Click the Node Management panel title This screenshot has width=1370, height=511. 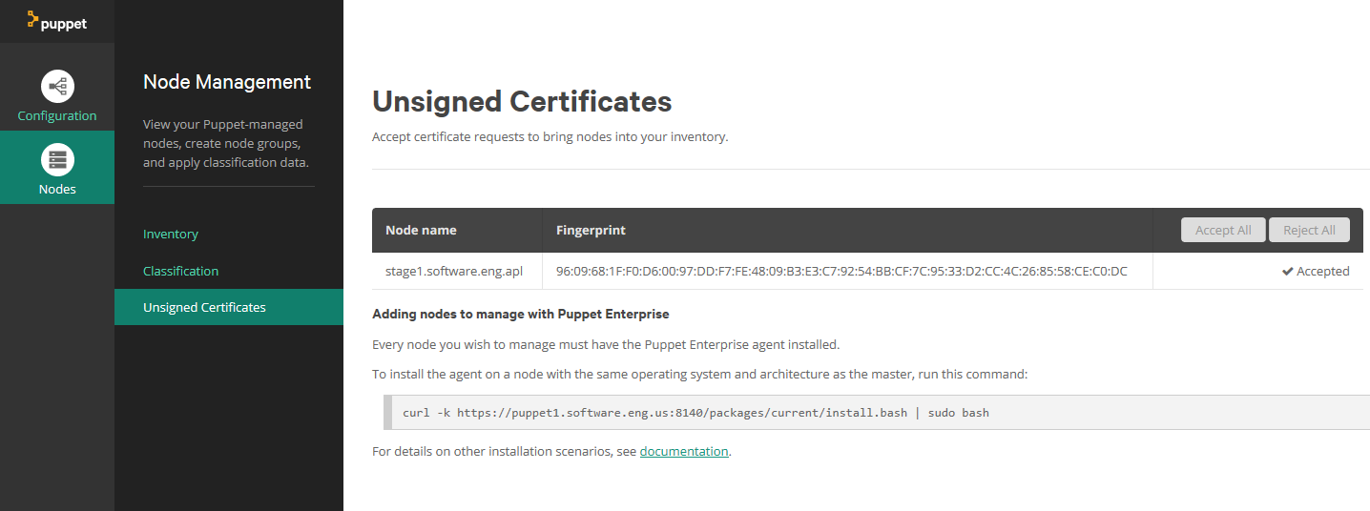227,82
